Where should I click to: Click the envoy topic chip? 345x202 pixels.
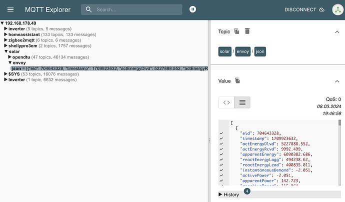click(x=242, y=51)
